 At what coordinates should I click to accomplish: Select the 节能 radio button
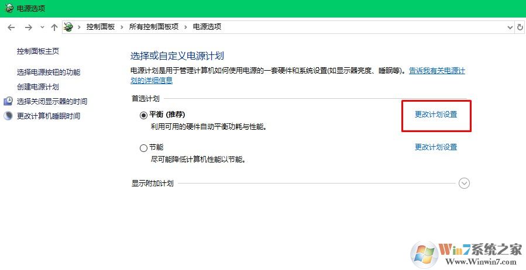(x=143, y=148)
